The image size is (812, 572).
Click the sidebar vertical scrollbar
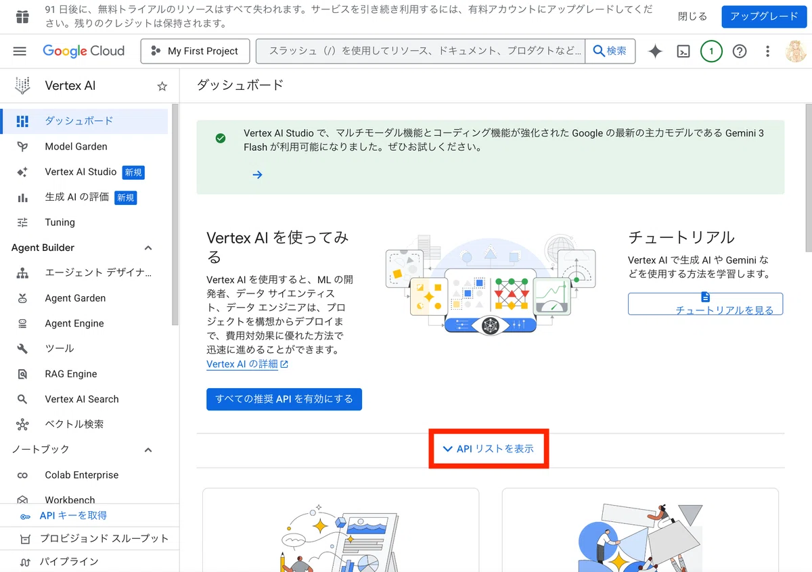[176, 215]
